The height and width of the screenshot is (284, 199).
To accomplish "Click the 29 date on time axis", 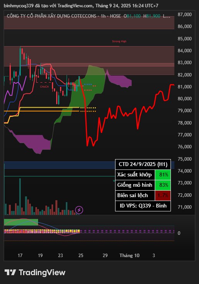I will click(105, 256).
